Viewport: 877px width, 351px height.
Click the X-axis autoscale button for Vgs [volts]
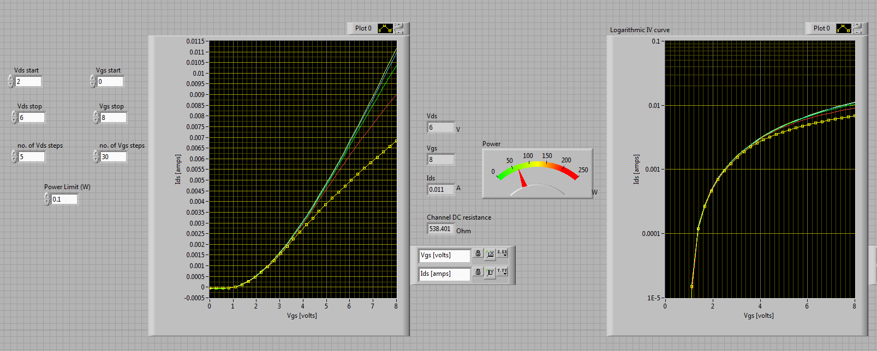(490, 254)
